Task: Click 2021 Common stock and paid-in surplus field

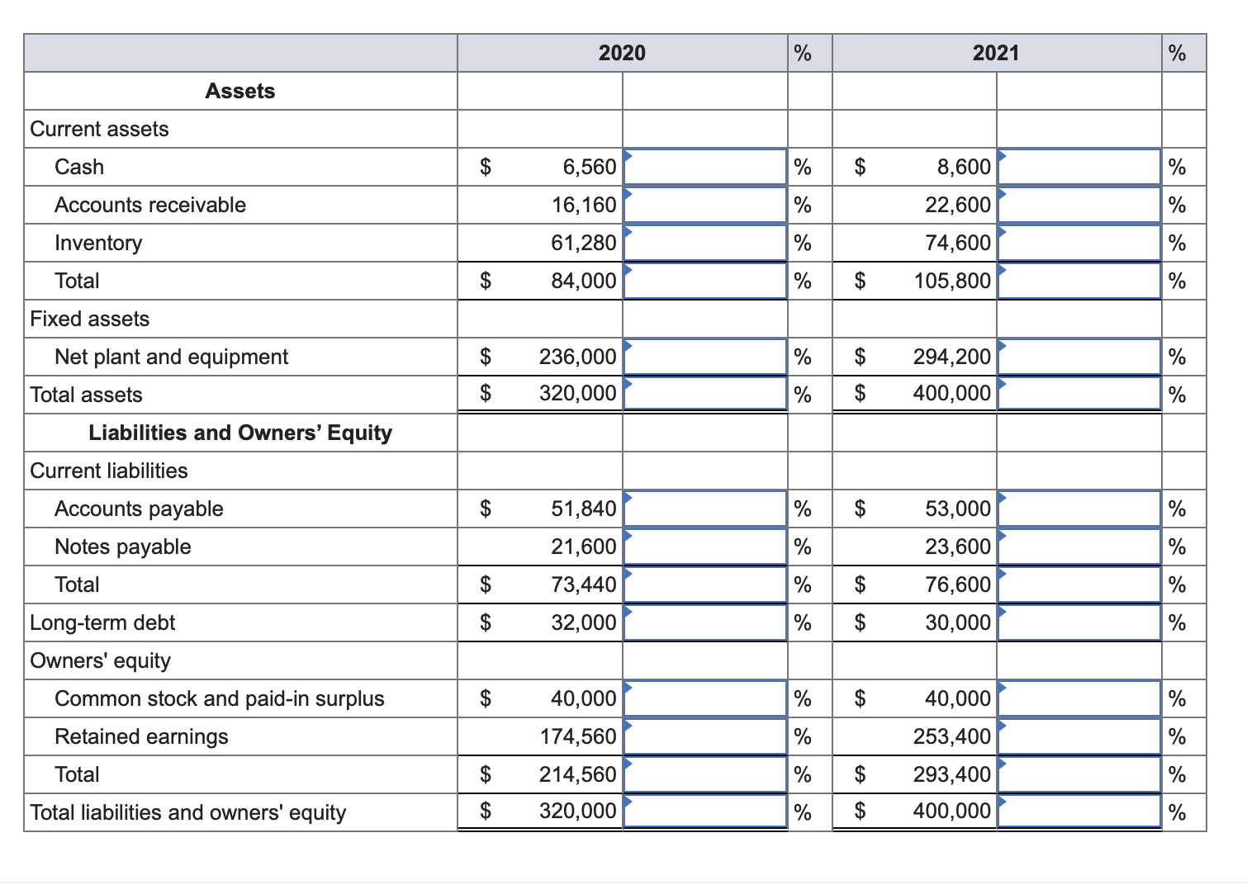Action: (1079, 698)
